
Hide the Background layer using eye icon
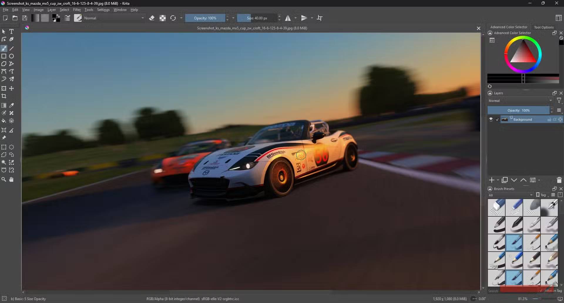click(491, 119)
